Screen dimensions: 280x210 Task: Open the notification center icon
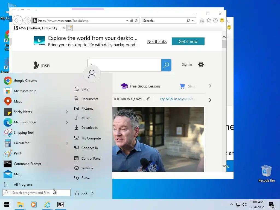click(x=271, y=205)
